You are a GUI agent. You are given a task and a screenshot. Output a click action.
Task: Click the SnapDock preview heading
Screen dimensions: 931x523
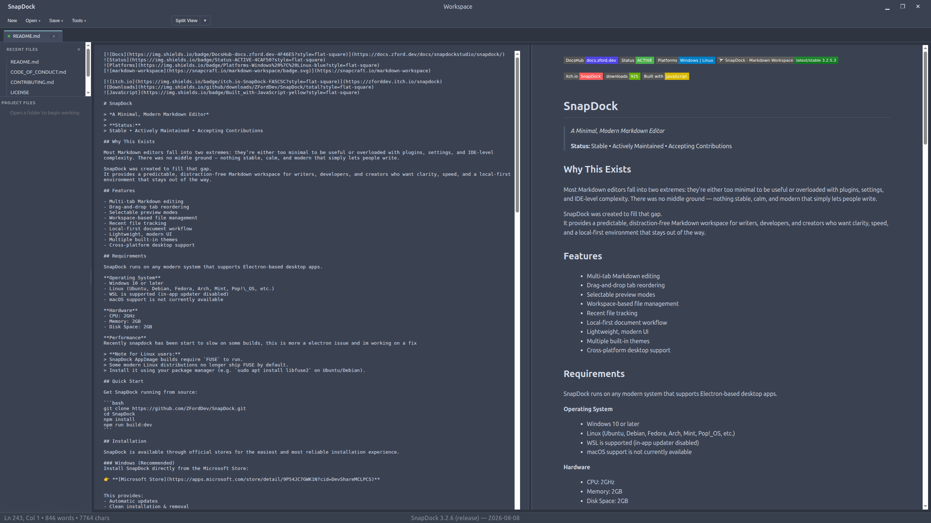pyautogui.click(x=590, y=106)
